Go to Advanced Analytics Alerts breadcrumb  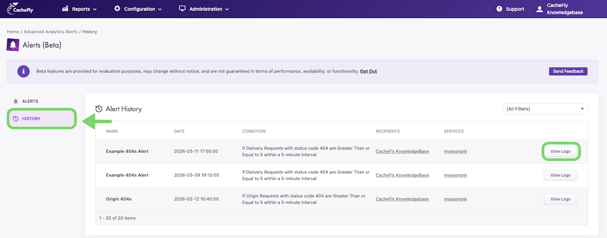[51, 32]
